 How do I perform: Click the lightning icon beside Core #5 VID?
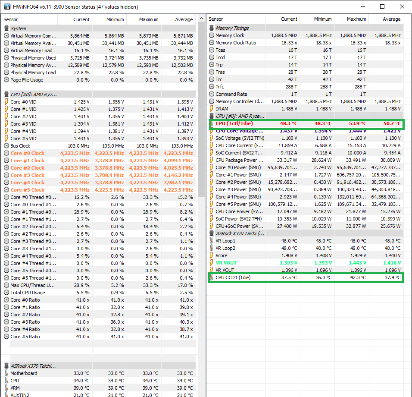6,139
